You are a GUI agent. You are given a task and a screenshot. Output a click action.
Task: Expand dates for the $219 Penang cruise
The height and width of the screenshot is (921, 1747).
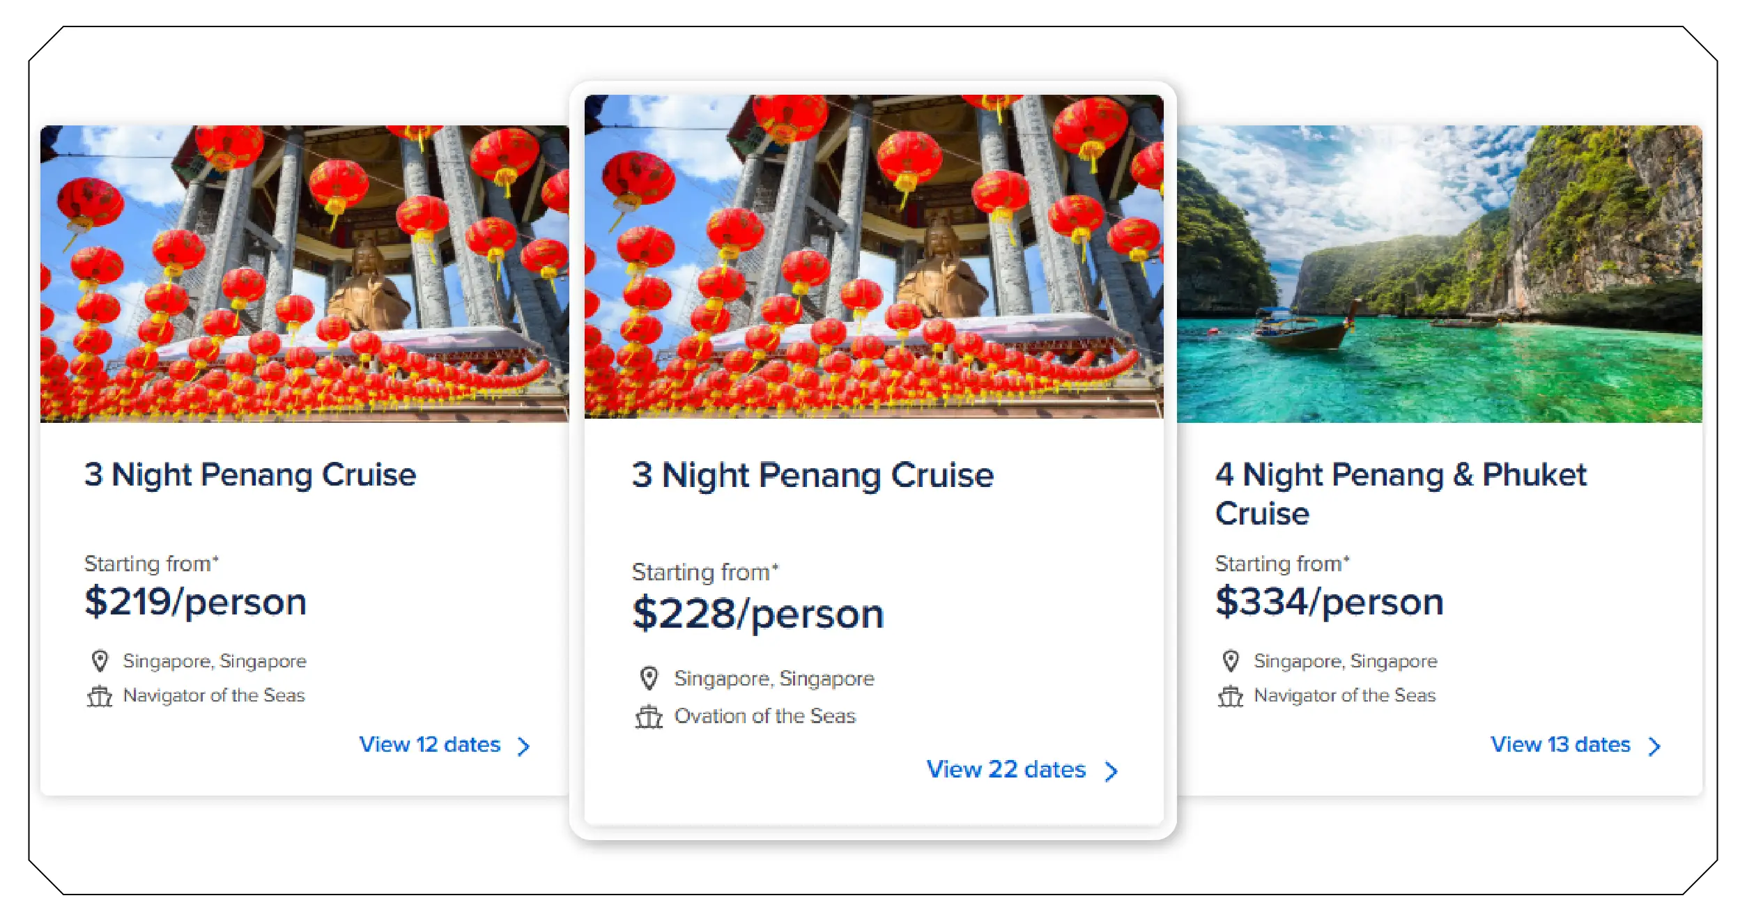tap(429, 745)
